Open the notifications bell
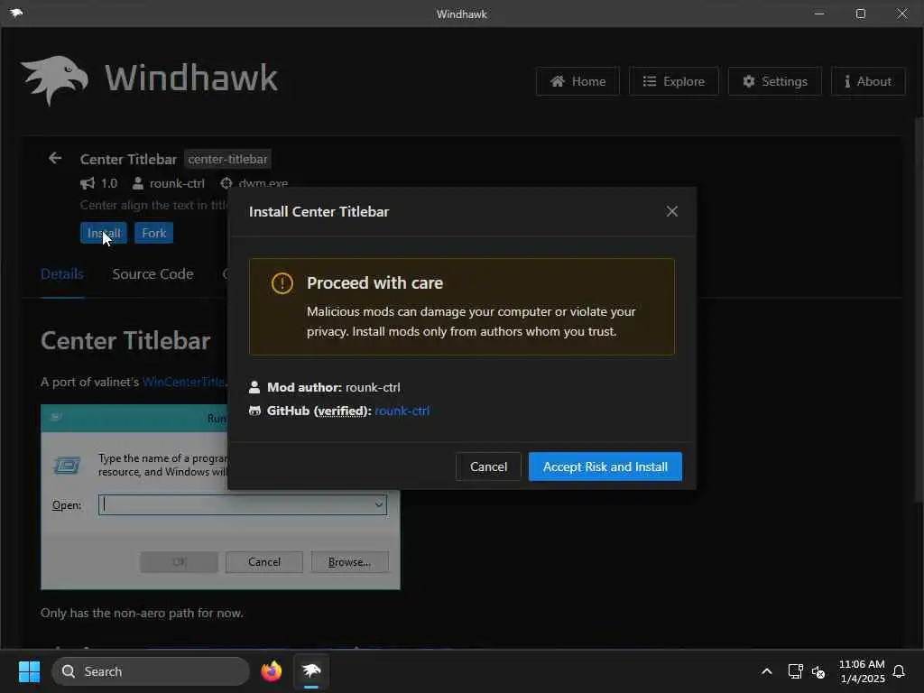924x693 pixels. (x=900, y=671)
